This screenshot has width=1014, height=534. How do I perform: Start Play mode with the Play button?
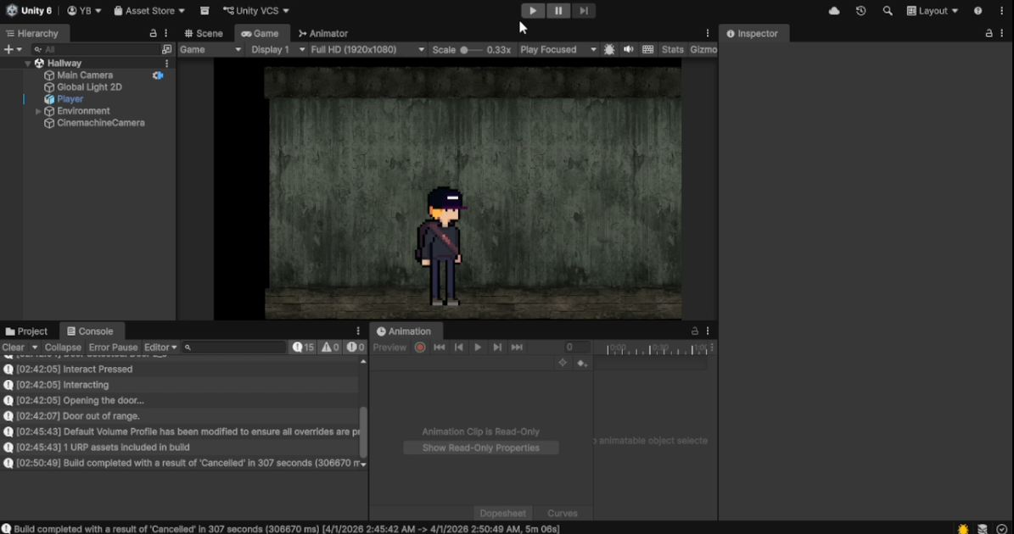pyautogui.click(x=533, y=10)
